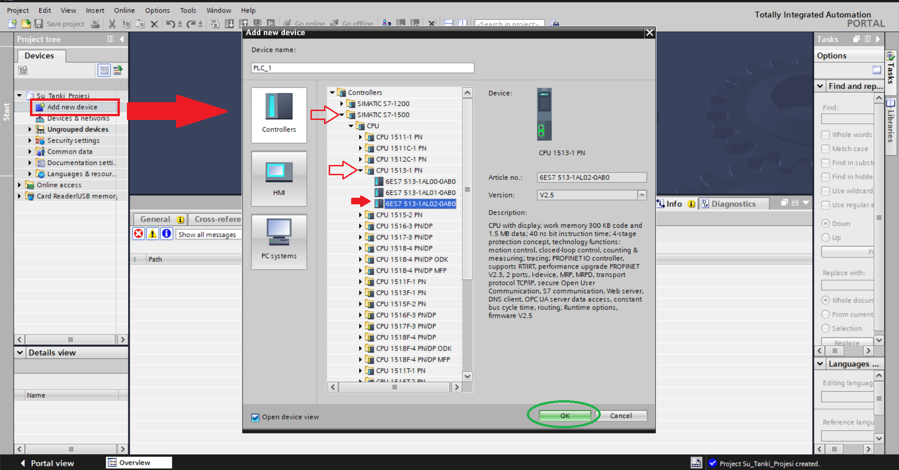The width and height of the screenshot is (899, 470).
Task: Enable the Whole words only checkbox
Action: (x=825, y=135)
